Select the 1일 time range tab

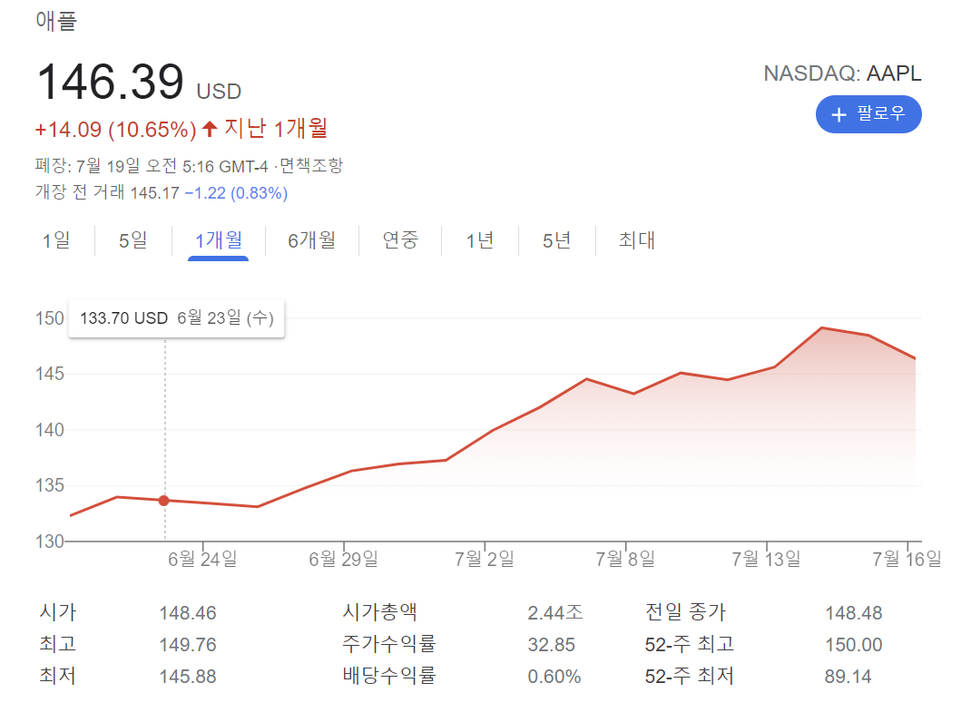pos(56,240)
